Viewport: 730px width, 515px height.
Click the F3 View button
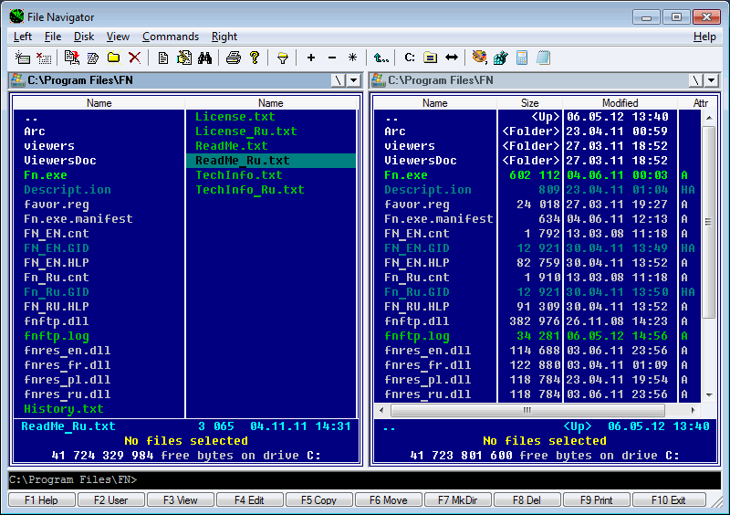[x=180, y=500]
